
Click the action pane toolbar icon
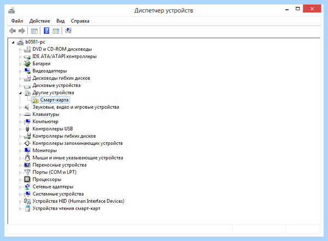[56, 31]
